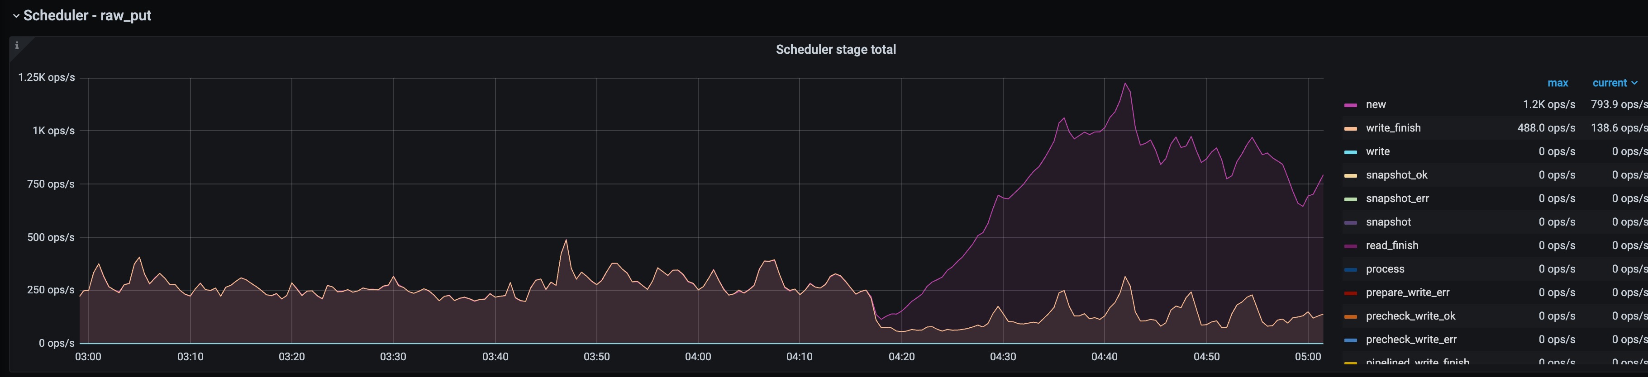Pick the read_finish series color swatch
Image resolution: width=1648 pixels, height=377 pixels.
coord(1351,246)
